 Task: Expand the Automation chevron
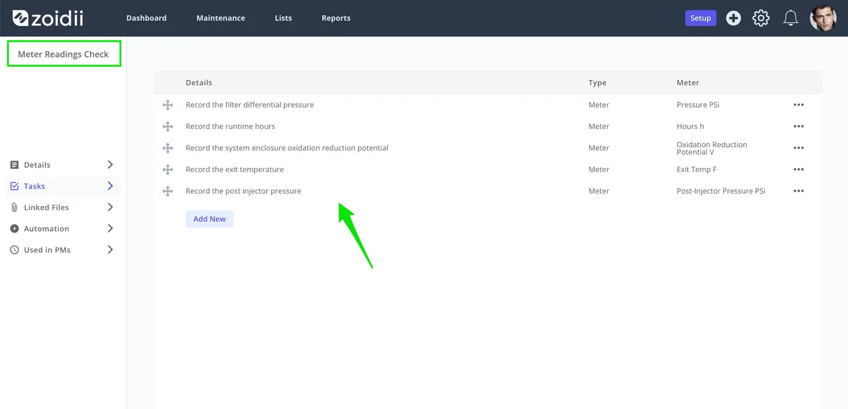point(110,228)
